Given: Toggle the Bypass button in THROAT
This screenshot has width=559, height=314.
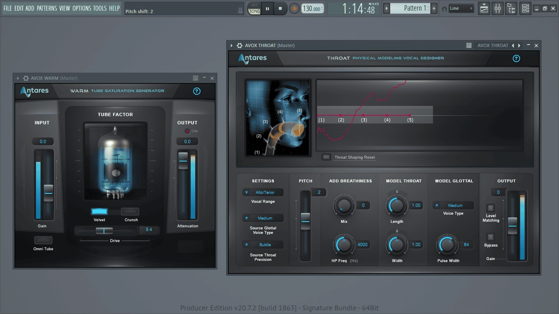Looking at the screenshot, I should [x=490, y=237].
